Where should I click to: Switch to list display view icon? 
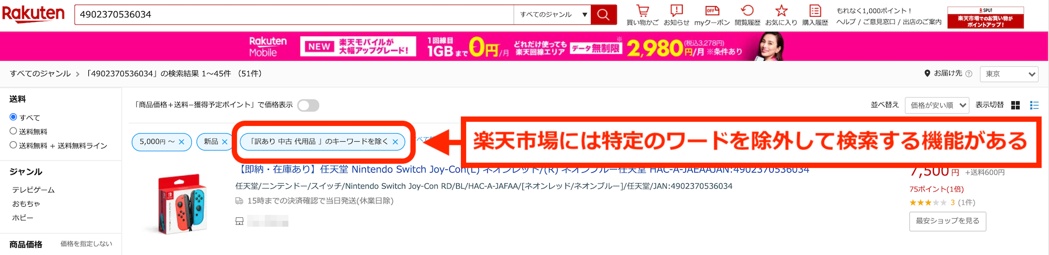[x=1034, y=105]
